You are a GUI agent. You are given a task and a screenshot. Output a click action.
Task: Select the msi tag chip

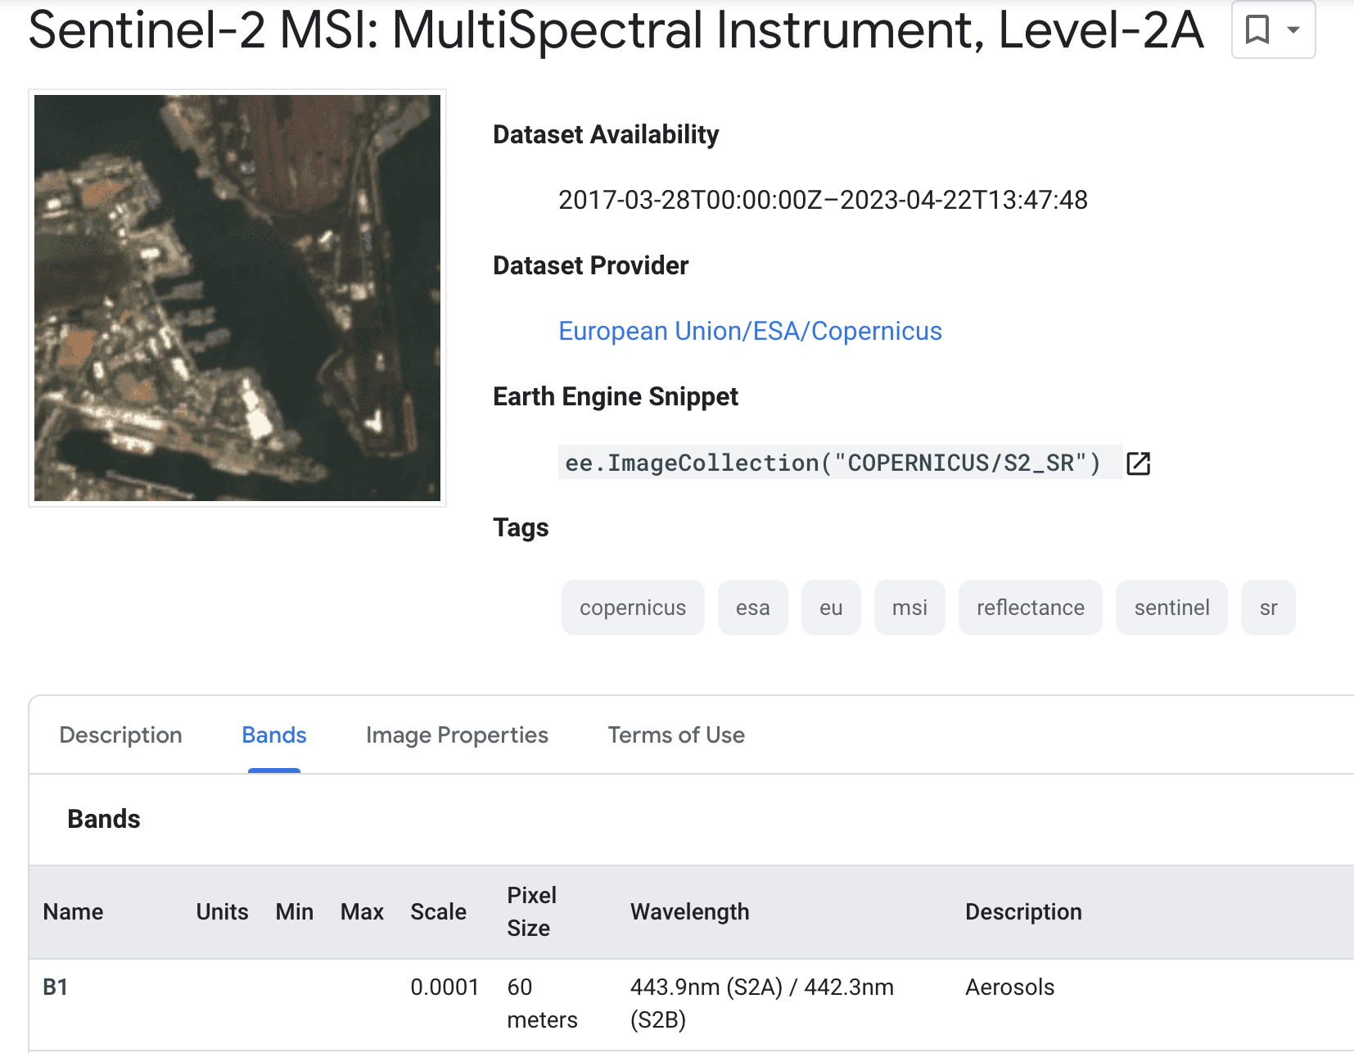click(x=909, y=608)
